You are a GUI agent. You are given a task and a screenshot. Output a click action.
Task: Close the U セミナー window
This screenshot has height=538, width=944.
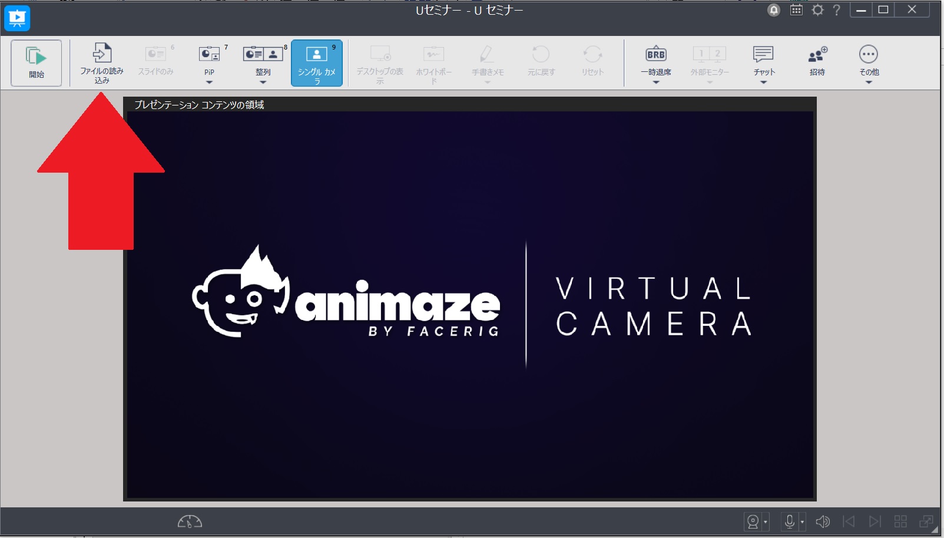tap(912, 10)
